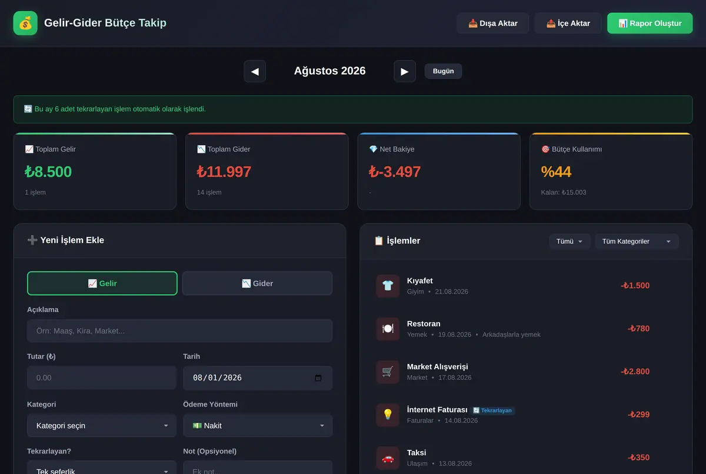
Task: Click the Kıyafet amount -₺1.500
Action: click(635, 286)
